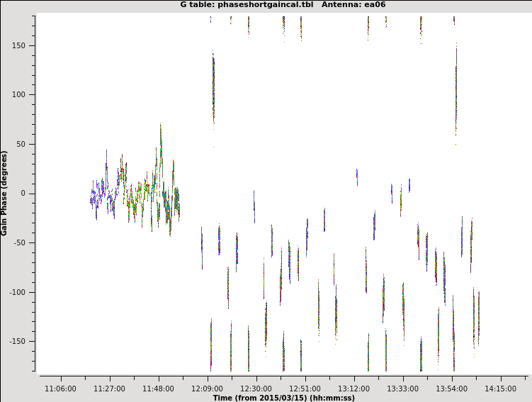
Task: Click the 13:33:00 time tick label
Action: 402,389
